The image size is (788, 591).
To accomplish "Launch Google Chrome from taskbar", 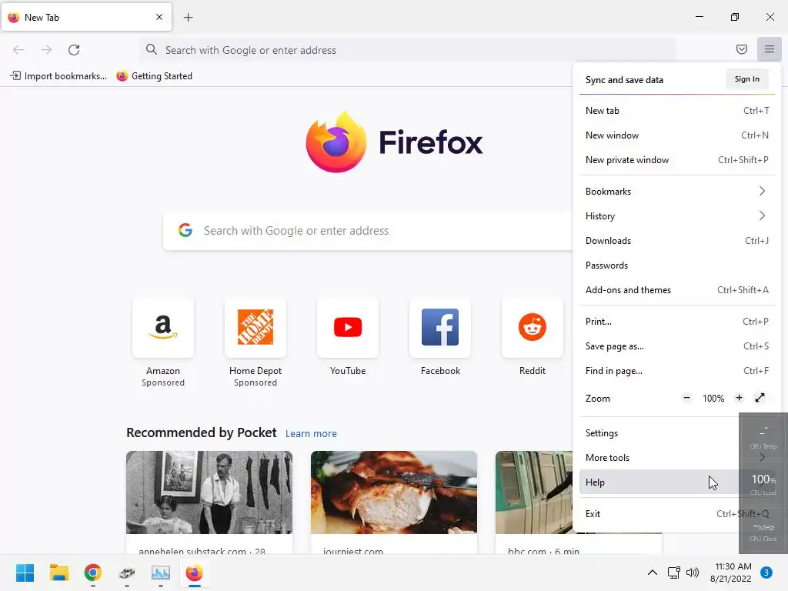I will 92,573.
